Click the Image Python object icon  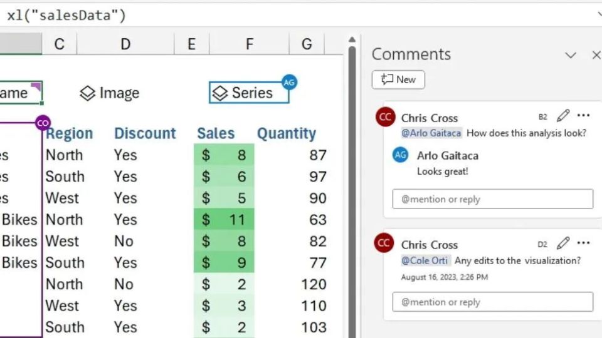tap(88, 93)
